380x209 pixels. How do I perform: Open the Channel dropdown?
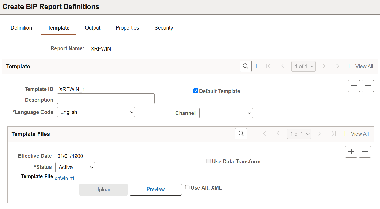point(226,113)
